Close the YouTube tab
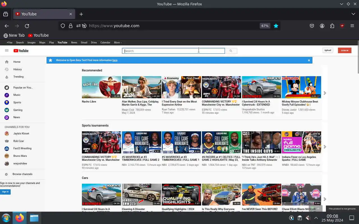Image resolution: width=359 pixels, height=224 pixels. (x=71, y=14)
